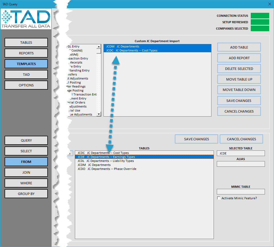This screenshot has height=247, width=274.
Task: Select the Usage Posting template item
Action: pos(82,90)
